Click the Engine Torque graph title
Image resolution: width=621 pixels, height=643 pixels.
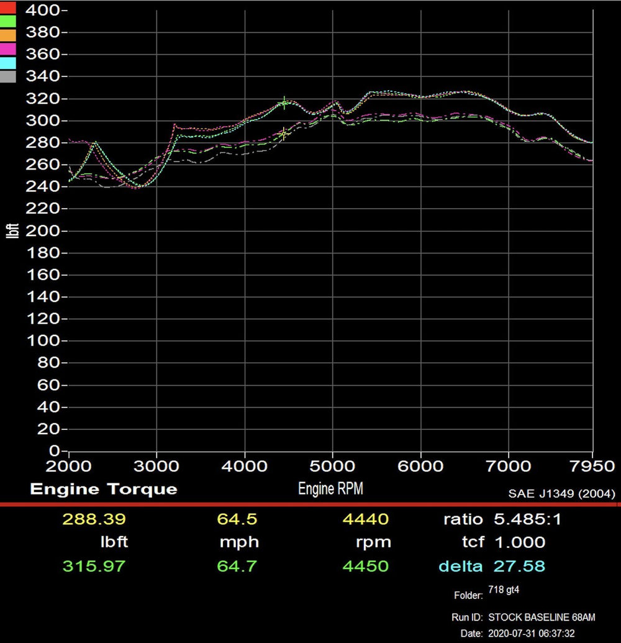click(x=103, y=489)
